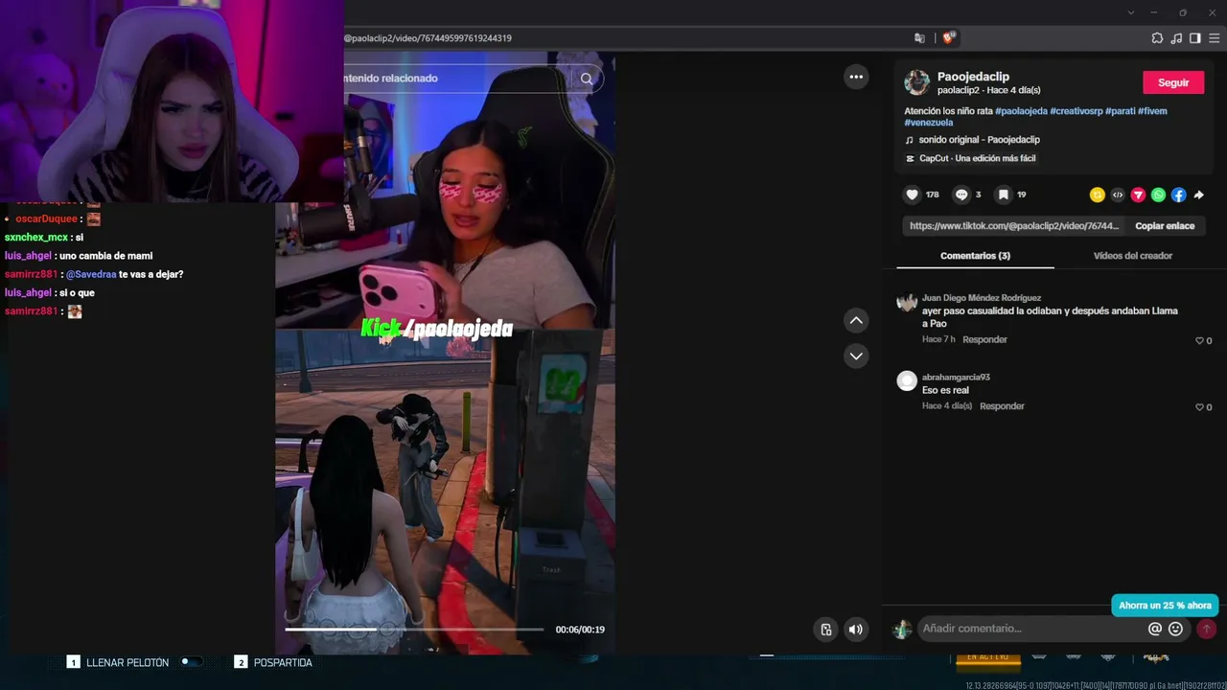The width and height of the screenshot is (1227, 690).
Task: Click the Añadir comentario input field
Action: point(1031,629)
